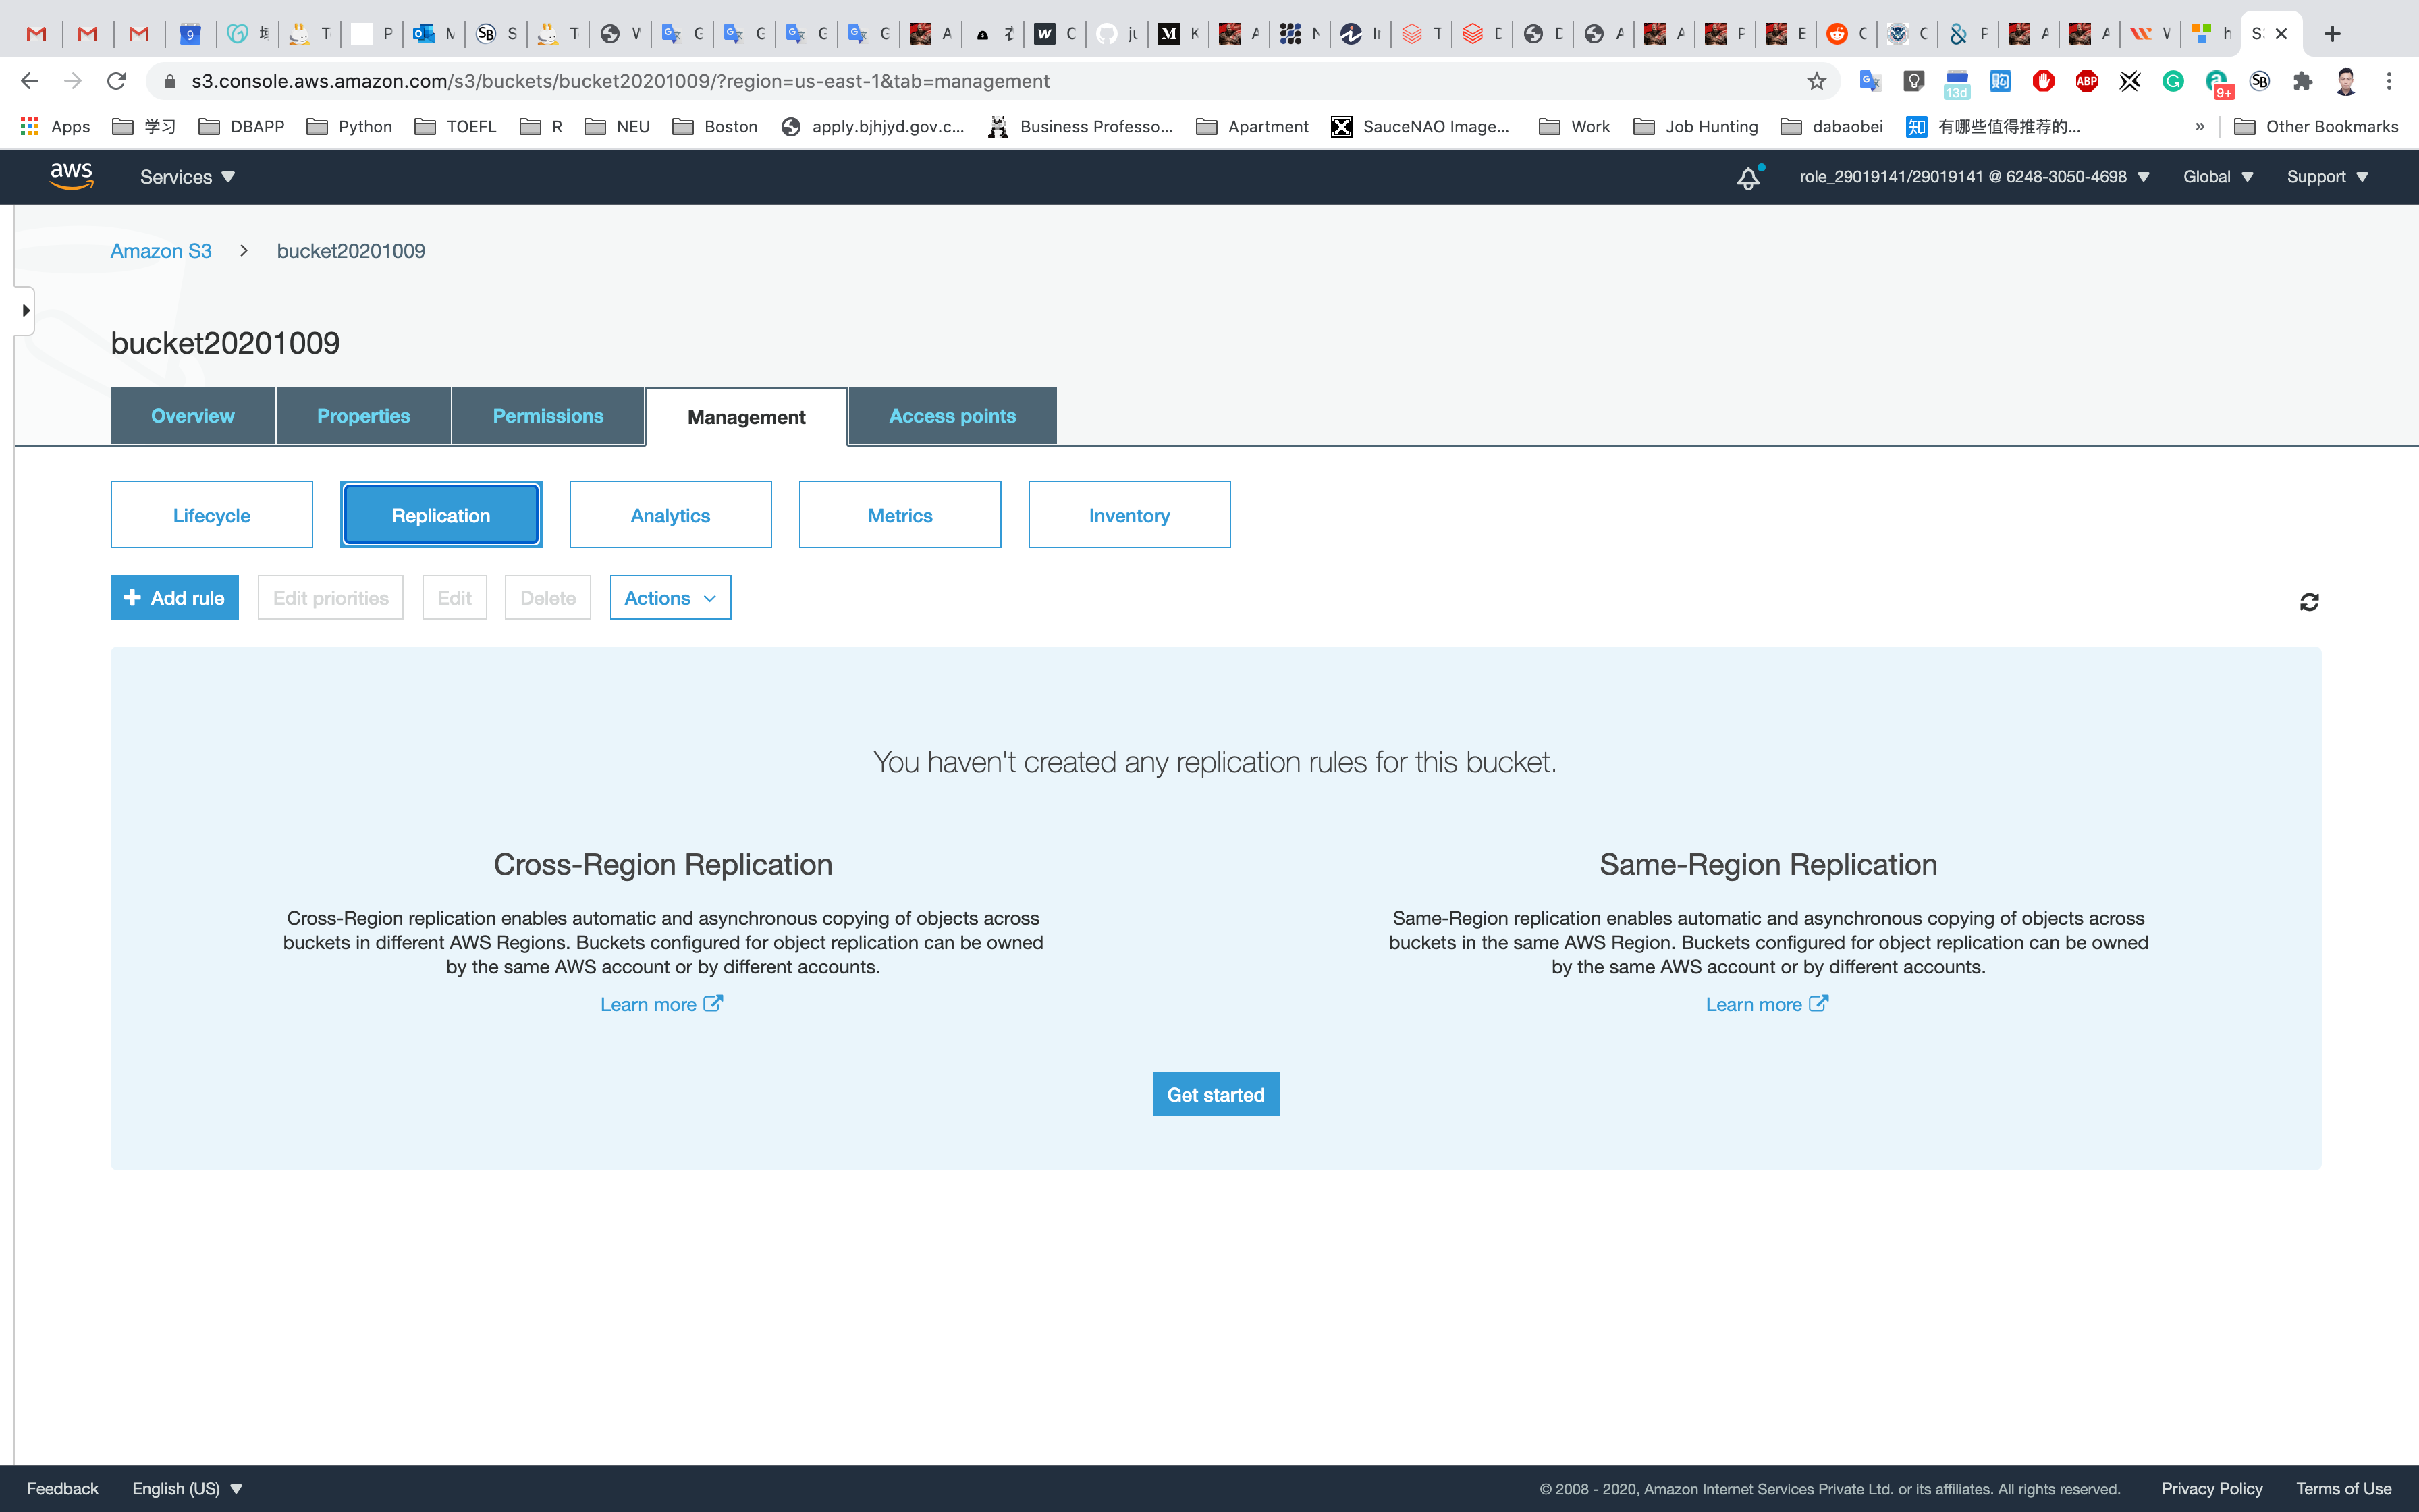Change language via English (US) selector
The image size is (2419, 1512).
coord(187,1489)
